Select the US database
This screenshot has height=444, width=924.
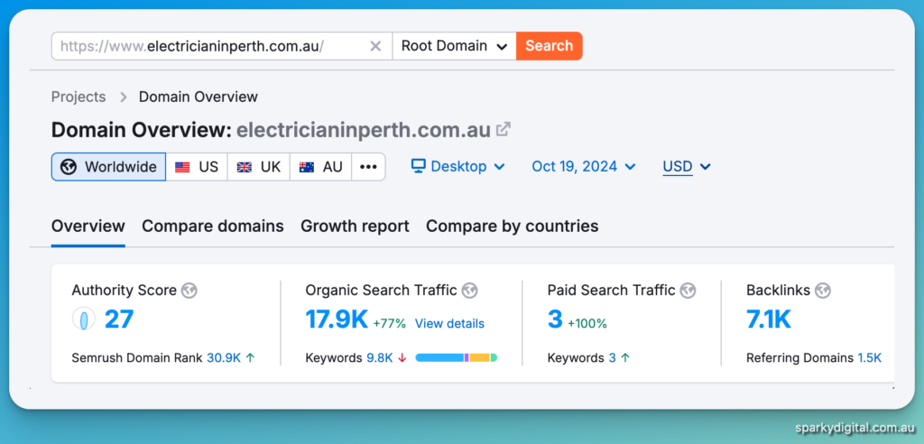(x=197, y=167)
